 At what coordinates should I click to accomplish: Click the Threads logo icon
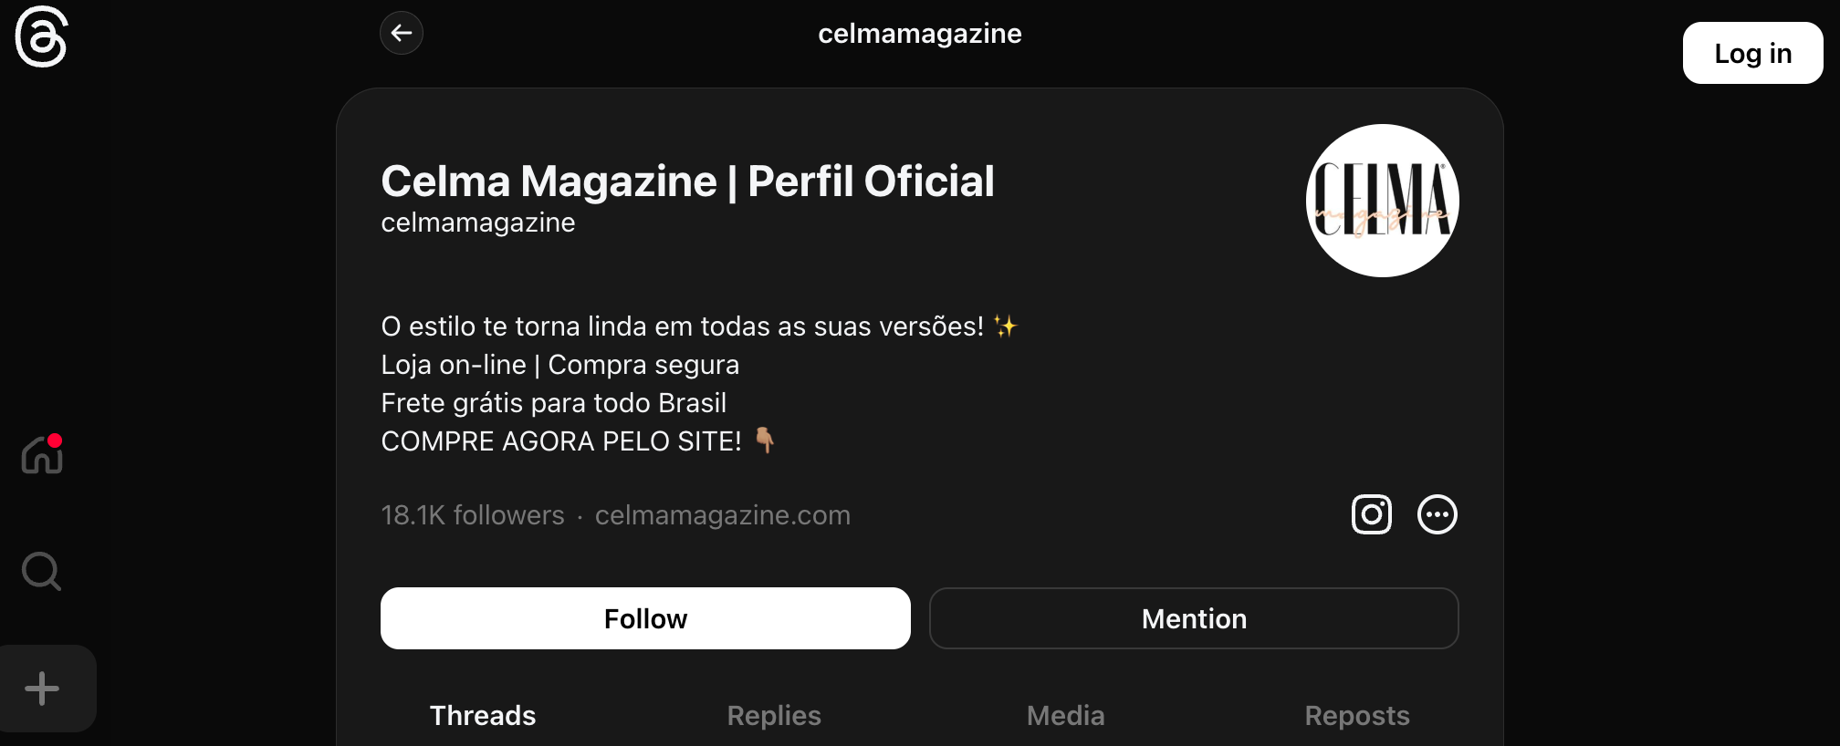click(41, 36)
